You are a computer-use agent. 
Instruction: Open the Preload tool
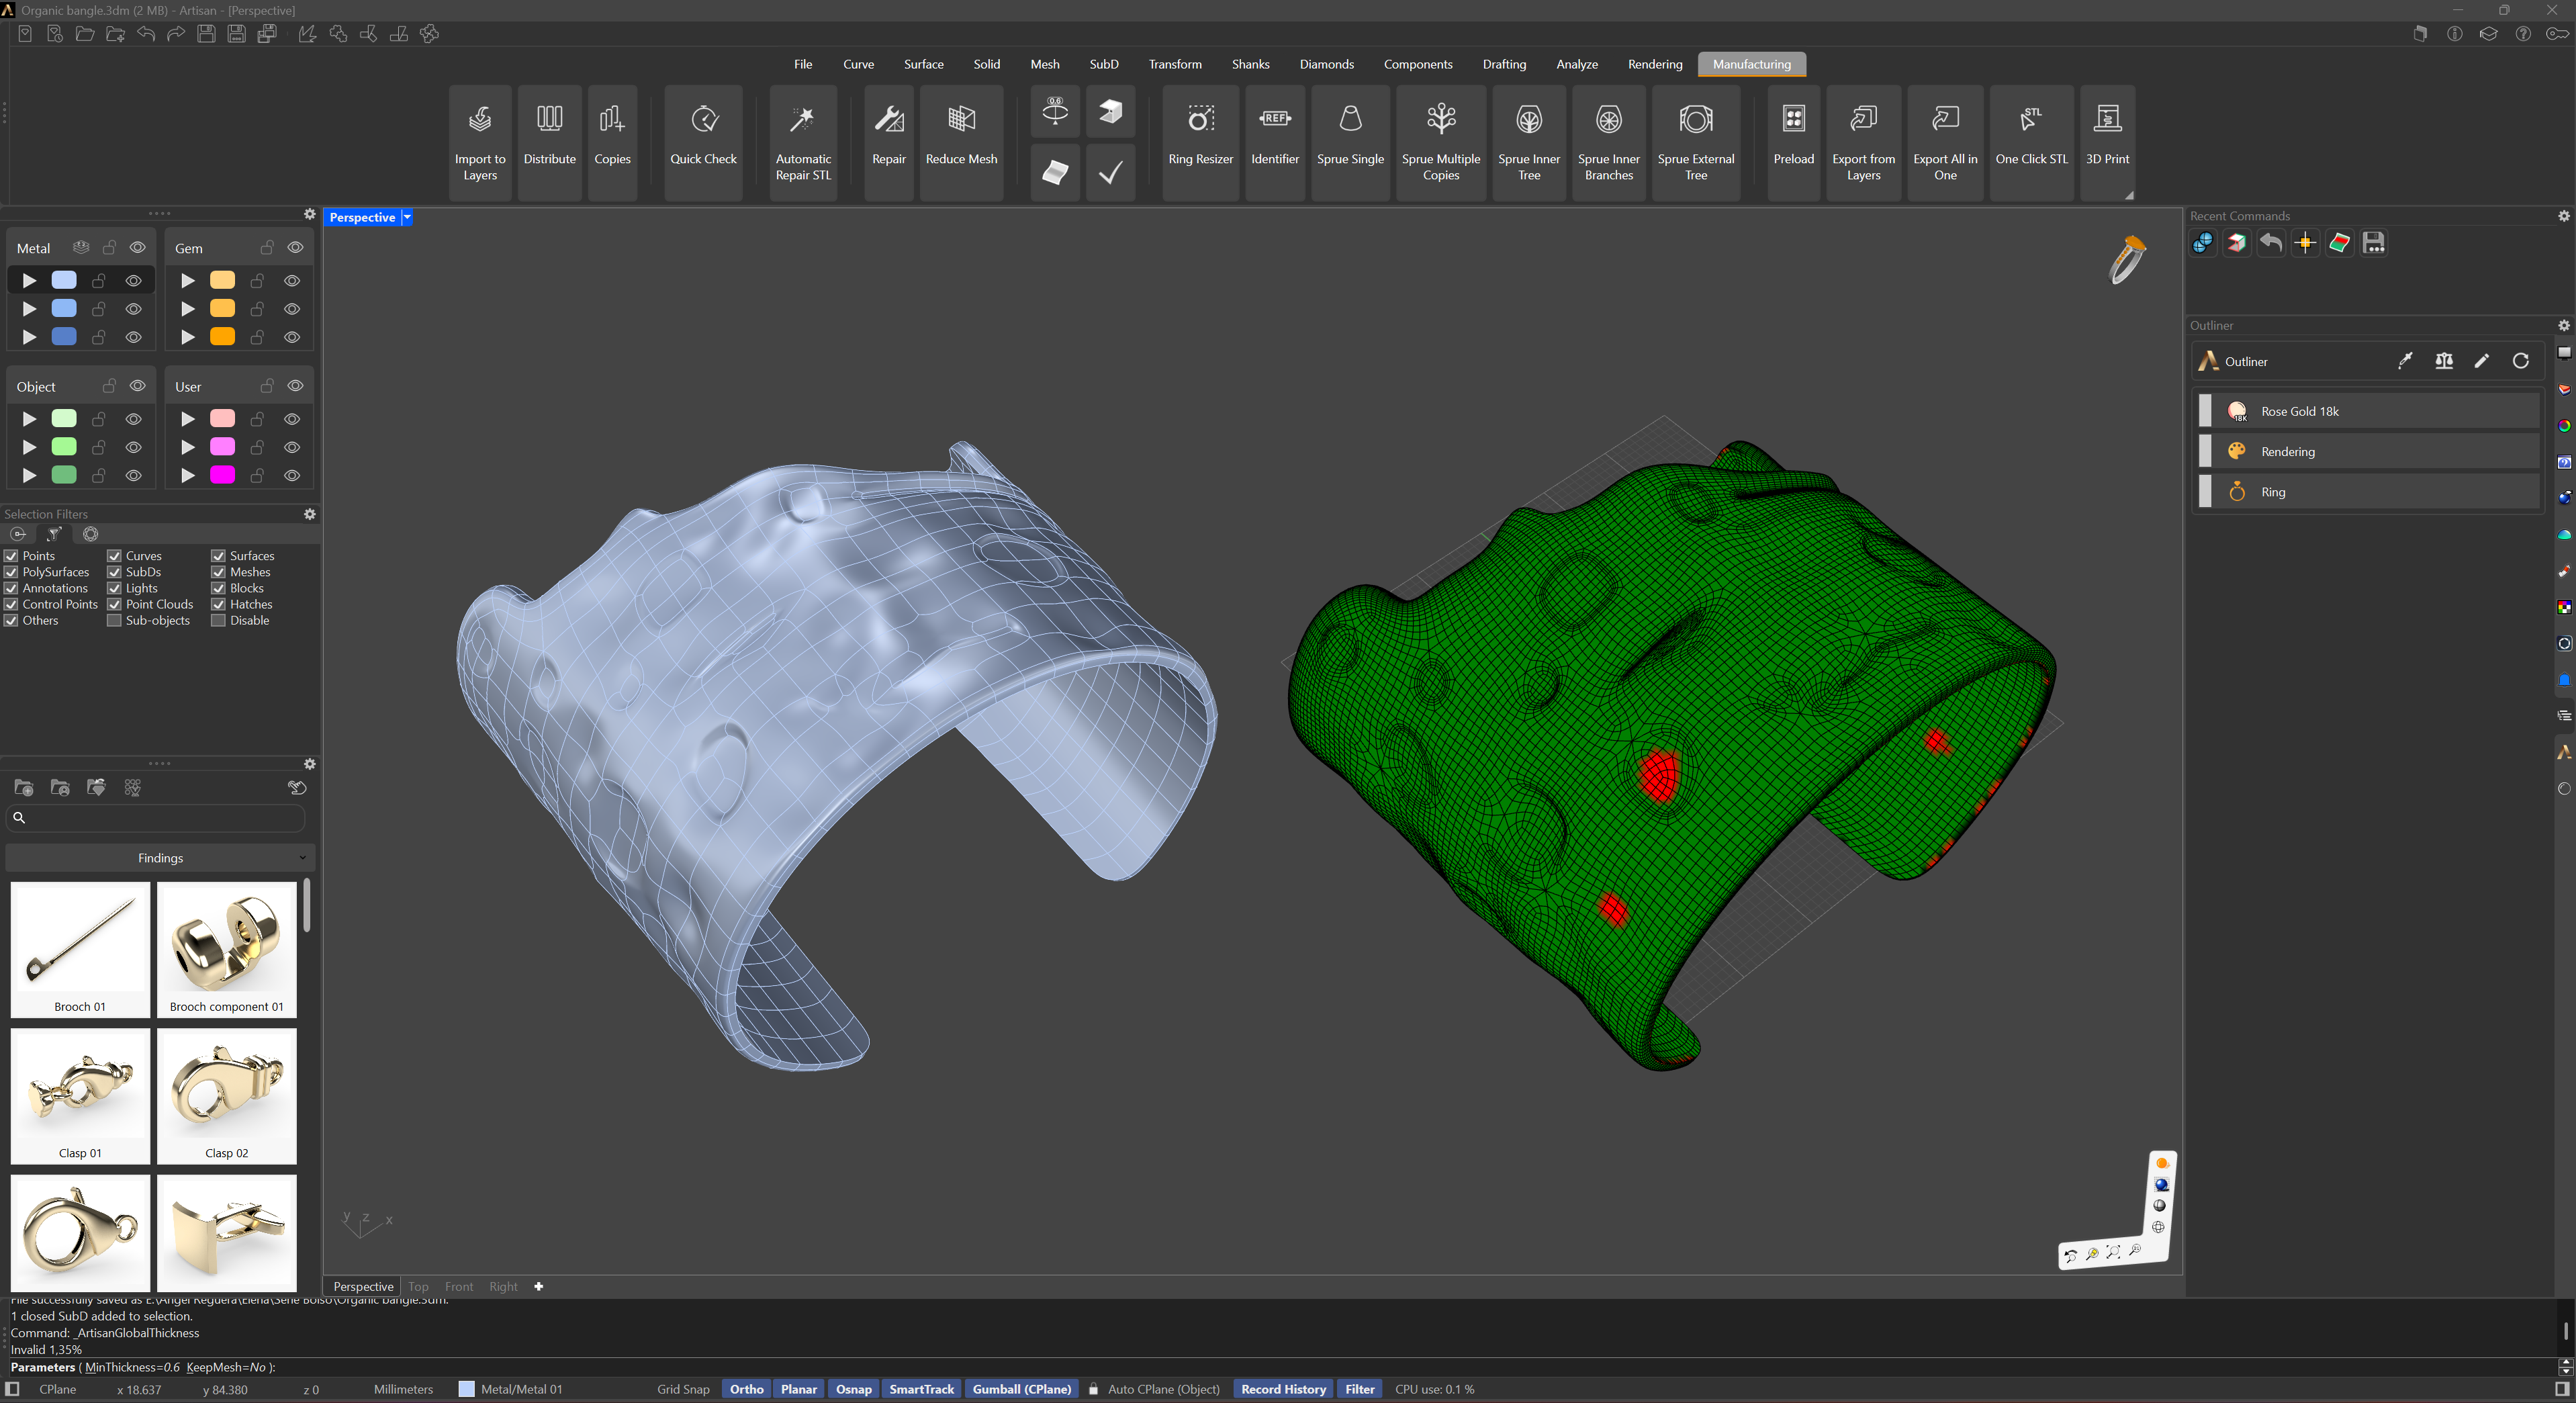(x=1793, y=143)
